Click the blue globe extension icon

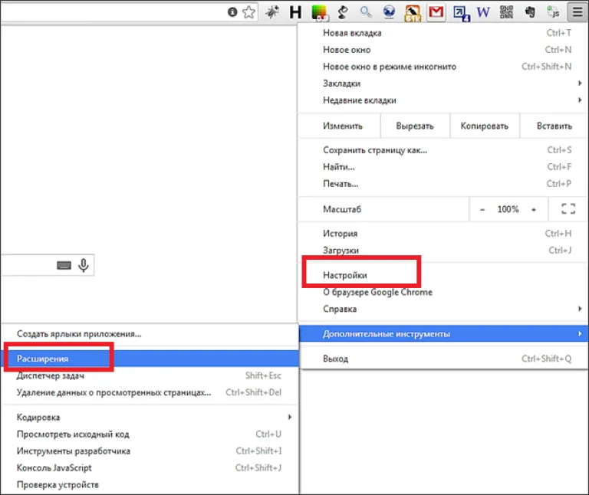[x=389, y=12]
